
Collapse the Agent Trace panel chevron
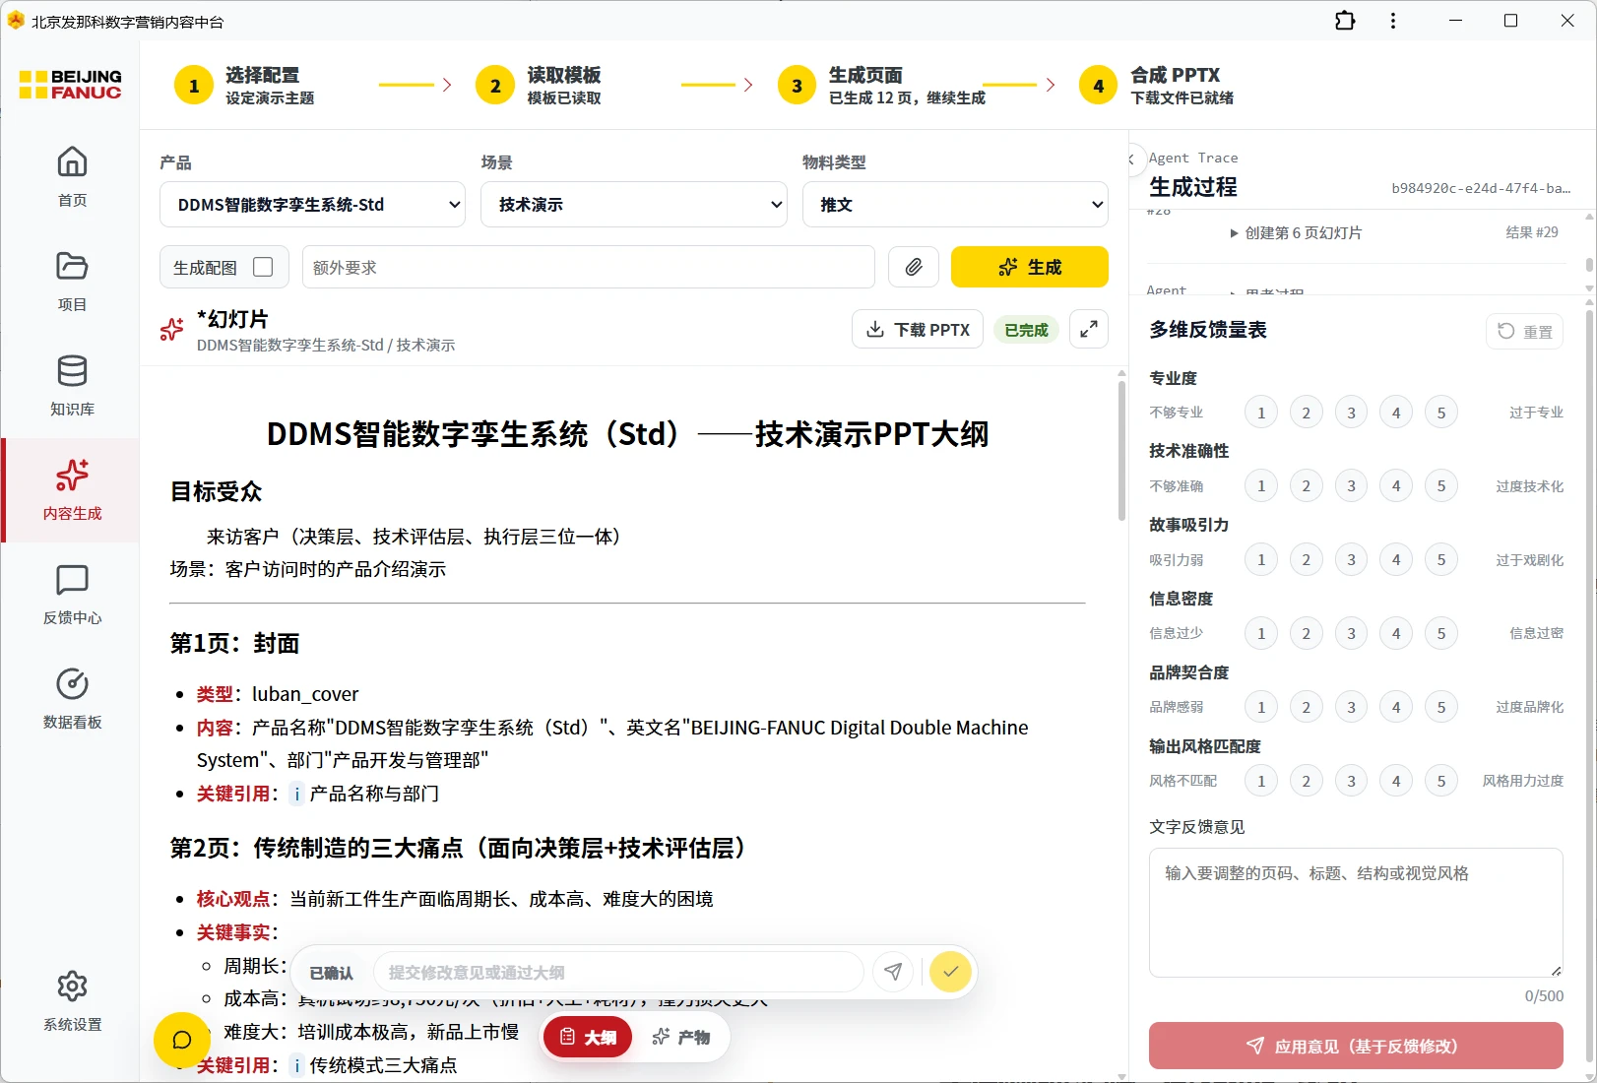1132,159
